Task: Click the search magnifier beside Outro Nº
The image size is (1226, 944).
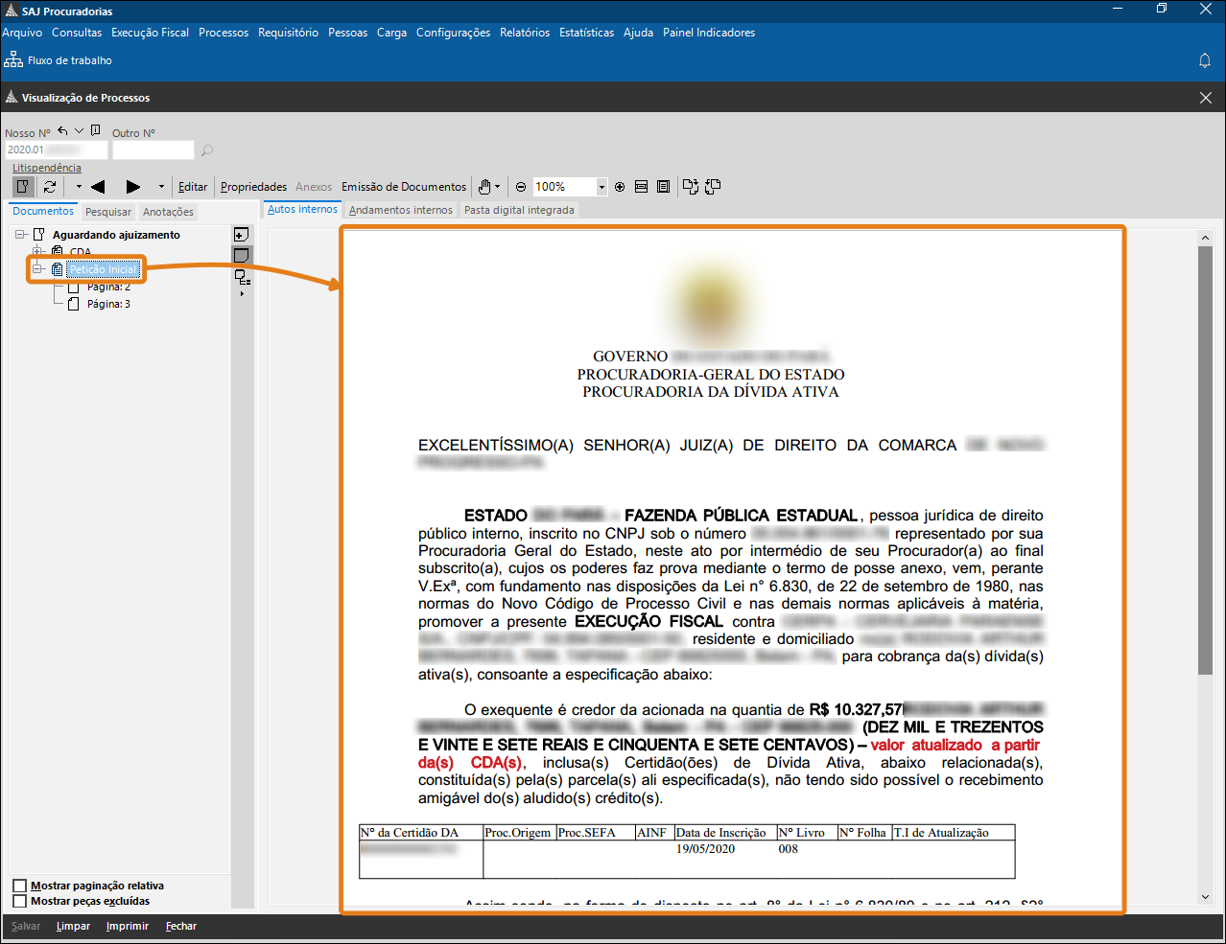Action: point(206,150)
